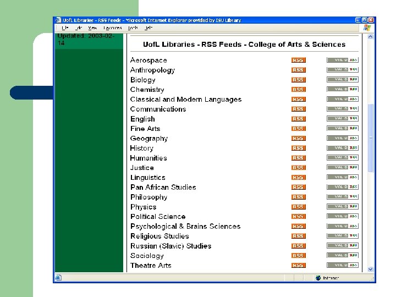Open the English RSS feed icon

coord(298,119)
